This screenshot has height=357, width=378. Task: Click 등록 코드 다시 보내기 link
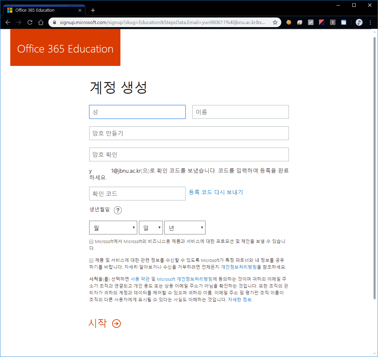click(x=216, y=192)
